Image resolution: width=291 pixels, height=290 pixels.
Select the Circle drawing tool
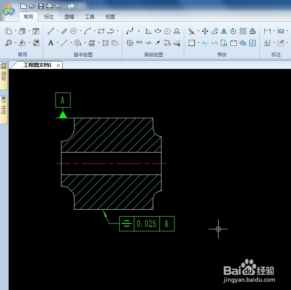pos(74,31)
